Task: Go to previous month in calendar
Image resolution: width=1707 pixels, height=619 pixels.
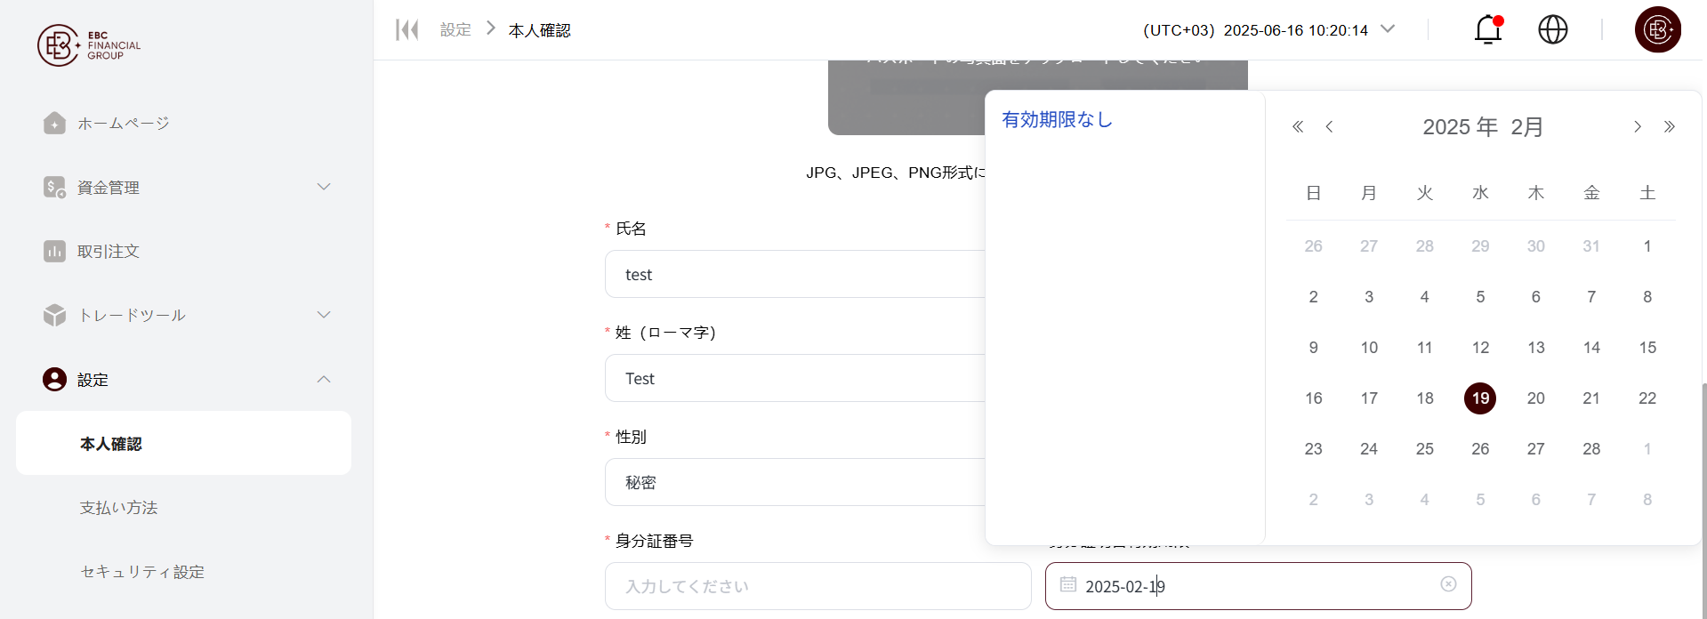Action: click(1329, 127)
